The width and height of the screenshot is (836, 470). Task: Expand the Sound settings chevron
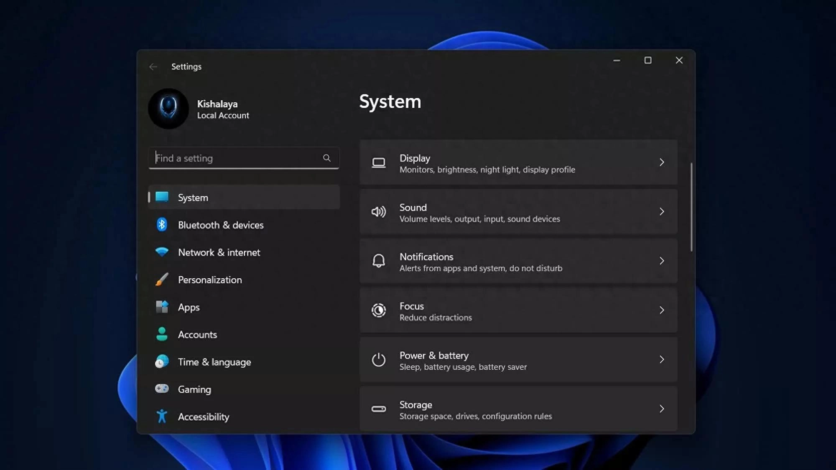[x=662, y=212]
